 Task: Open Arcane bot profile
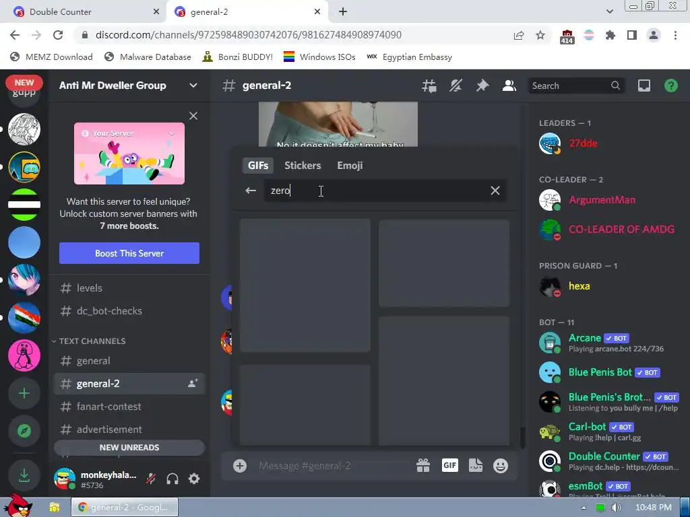tap(607, 343)
